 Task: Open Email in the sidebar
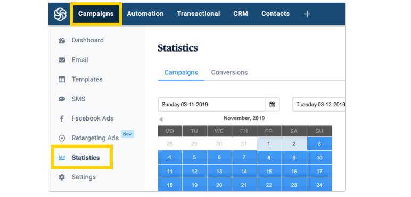80,60
